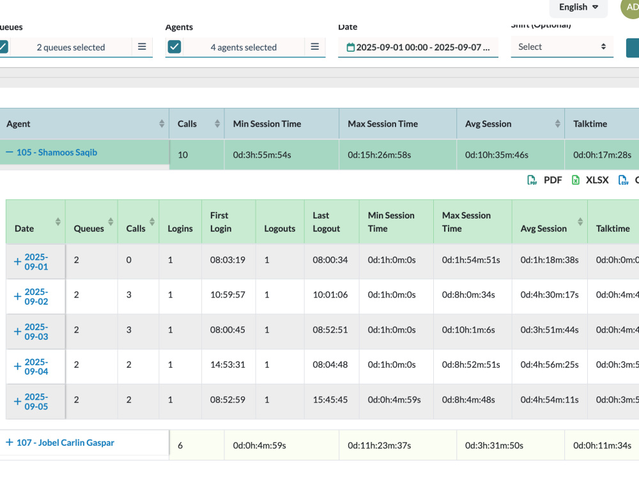This screenshot has width=639, height=479.
Task: Sort summary table by Agent column
Action: tap(162, 124)
